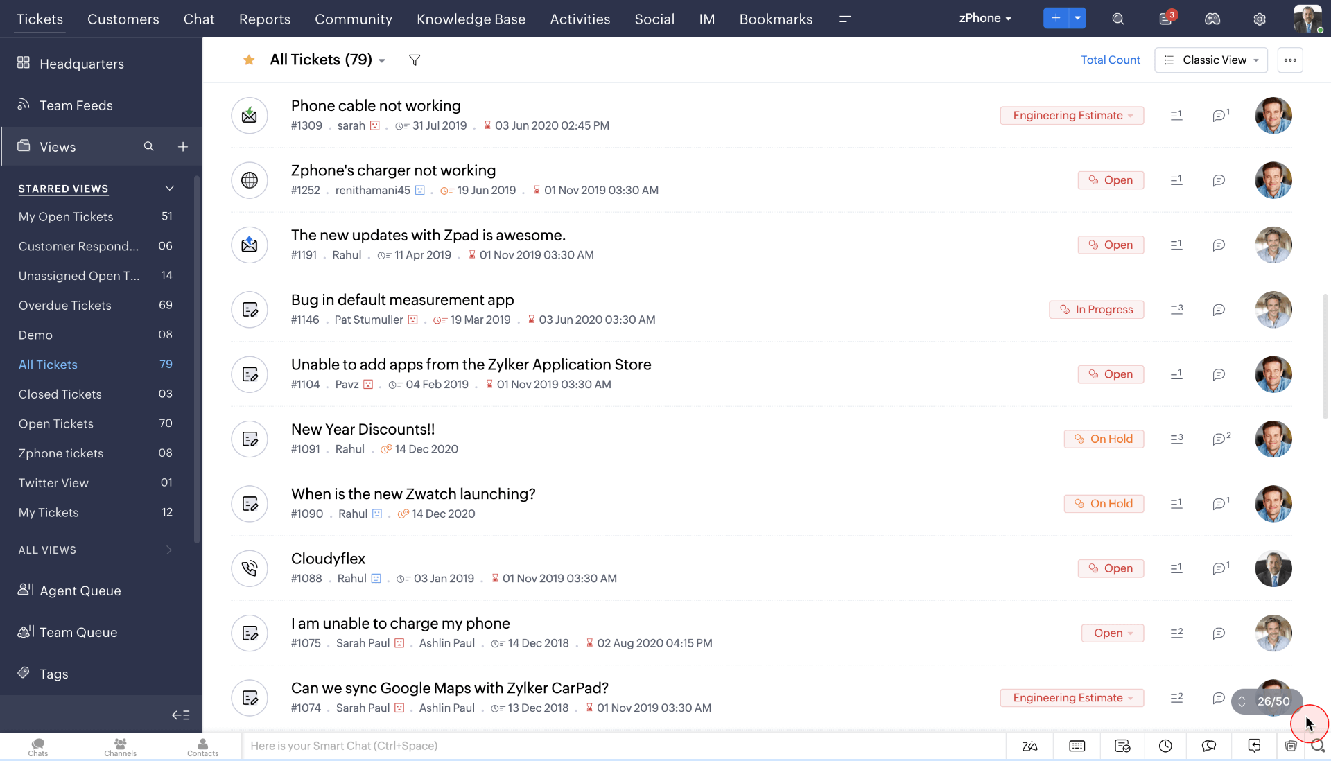This screenshot has width=1331, height=761.
Task: Click the search icon in the top bar
Action: (1118, 18)
